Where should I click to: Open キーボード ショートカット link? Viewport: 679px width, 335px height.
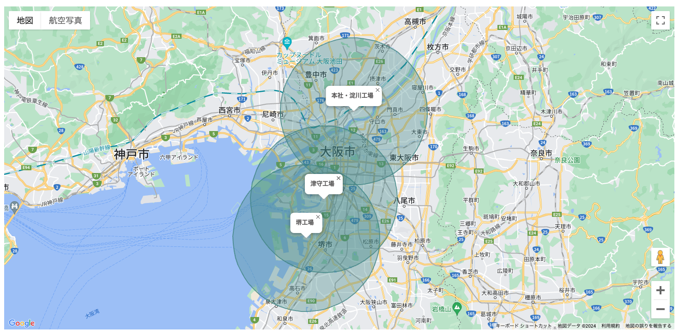[524, 326]
